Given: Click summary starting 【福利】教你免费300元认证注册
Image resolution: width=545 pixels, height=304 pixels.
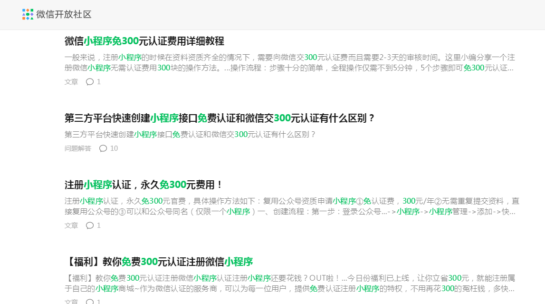Looking at the screenshot, I should click(289, 284).
